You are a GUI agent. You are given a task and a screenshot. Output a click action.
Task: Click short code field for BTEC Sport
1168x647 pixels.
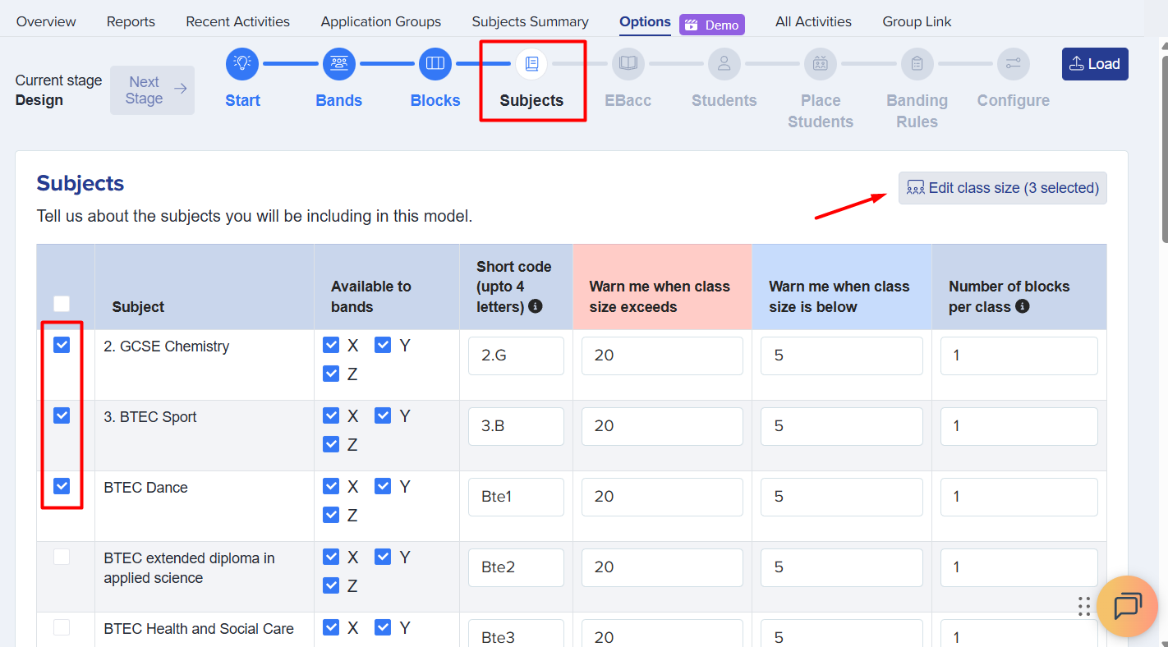(516, 426)
